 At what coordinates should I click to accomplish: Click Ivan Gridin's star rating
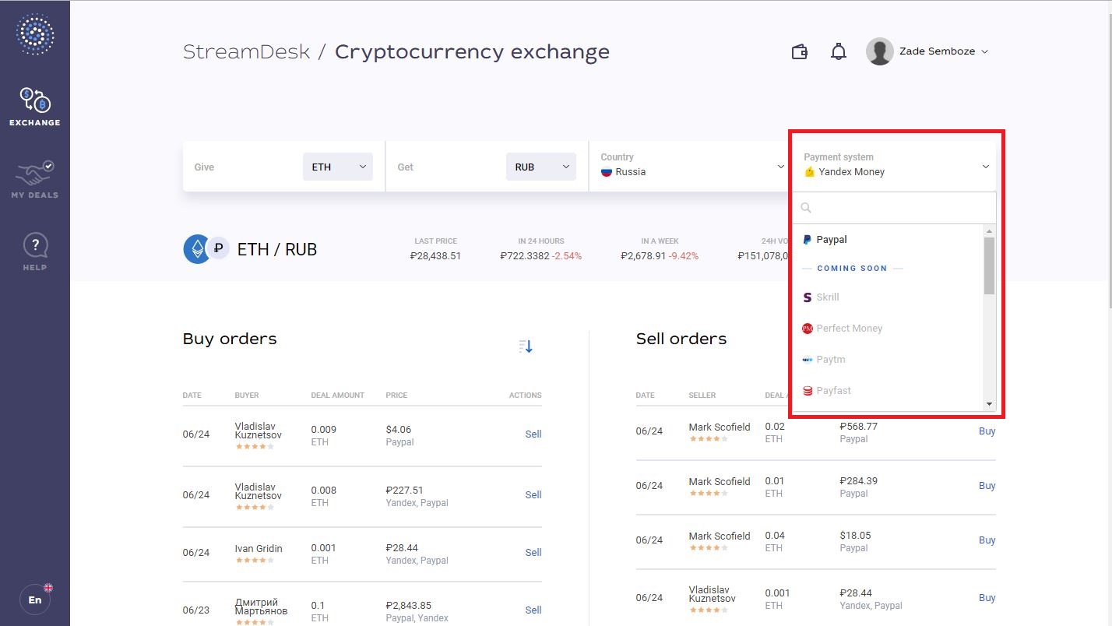click(254, 561)
